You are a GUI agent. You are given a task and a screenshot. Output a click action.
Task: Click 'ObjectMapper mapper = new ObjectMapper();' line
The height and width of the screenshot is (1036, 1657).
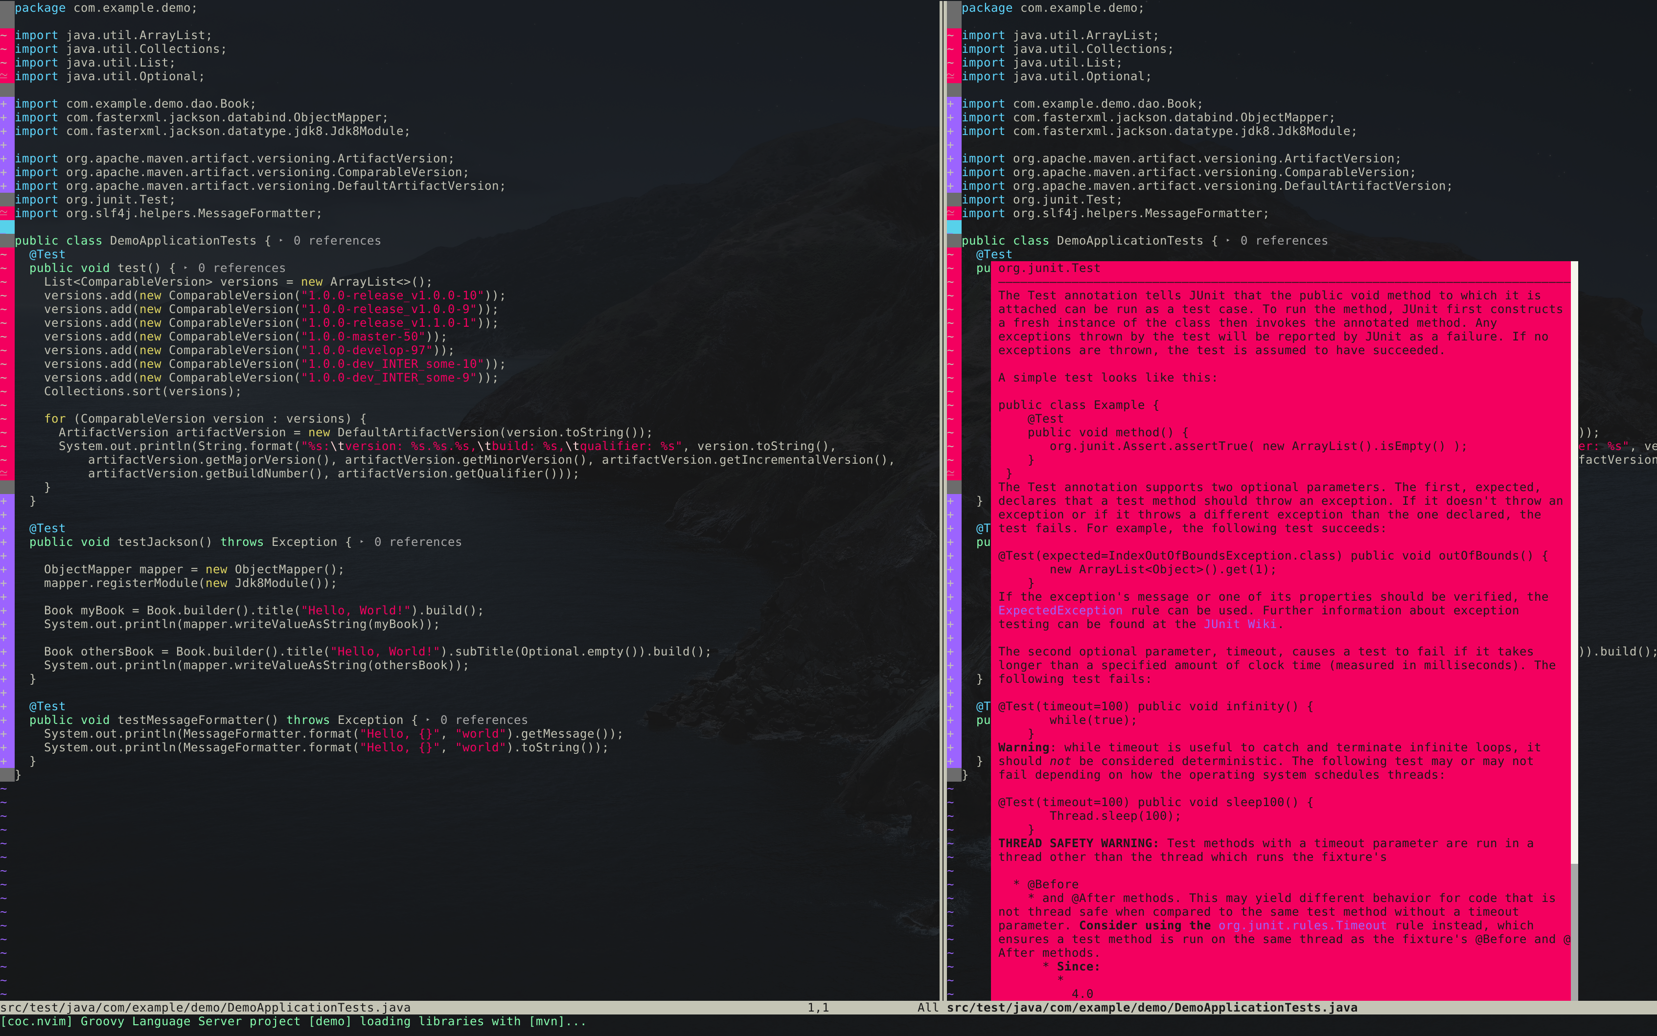194,569
